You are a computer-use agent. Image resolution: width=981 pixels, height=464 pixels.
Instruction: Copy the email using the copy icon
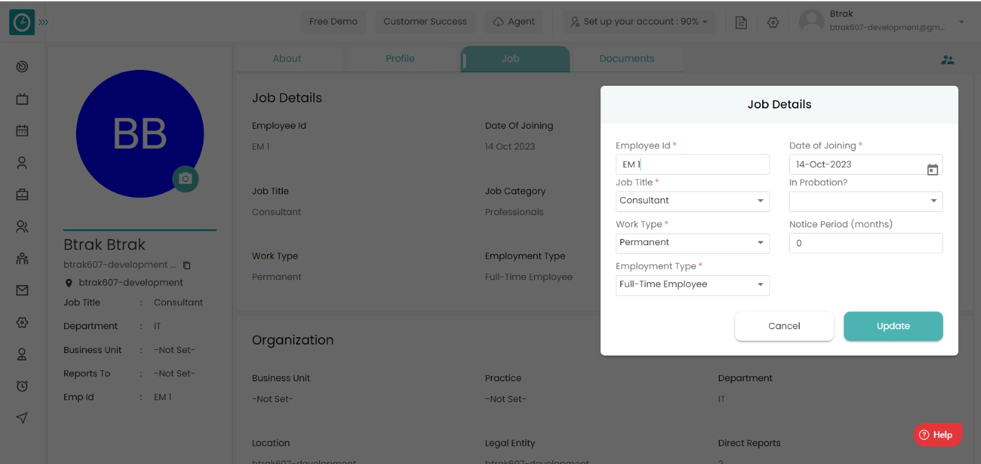[x=187, y=265]
